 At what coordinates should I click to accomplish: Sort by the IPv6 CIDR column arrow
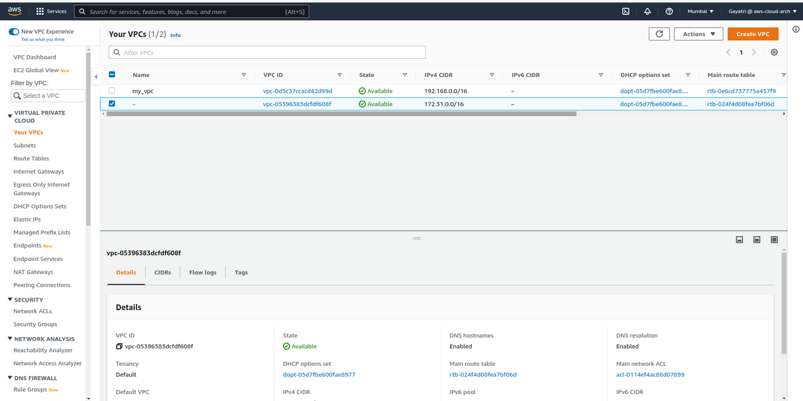(x=601, y=75)
